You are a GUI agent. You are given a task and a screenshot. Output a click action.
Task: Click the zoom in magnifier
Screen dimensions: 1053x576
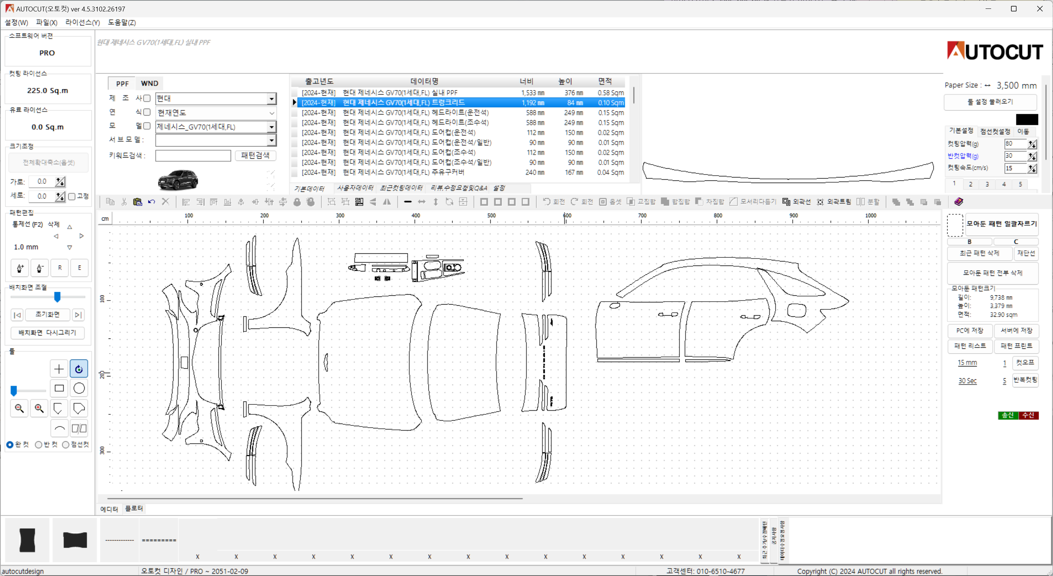(39, 408)
